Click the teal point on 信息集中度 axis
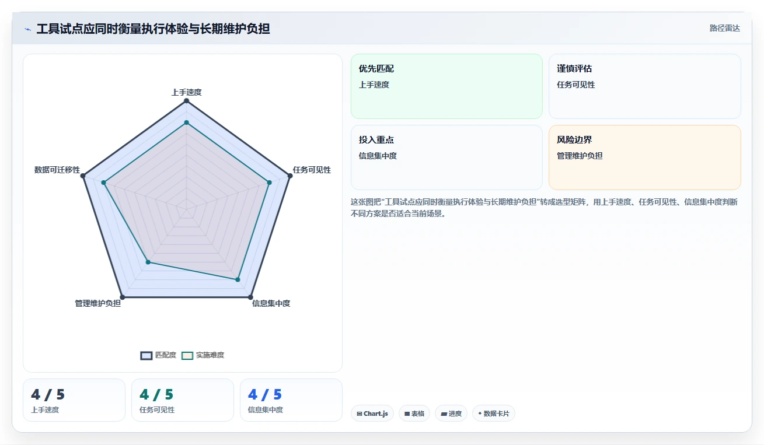Image resolution: width=764 pixels, height=445 pixels. [x=238, y=280]
